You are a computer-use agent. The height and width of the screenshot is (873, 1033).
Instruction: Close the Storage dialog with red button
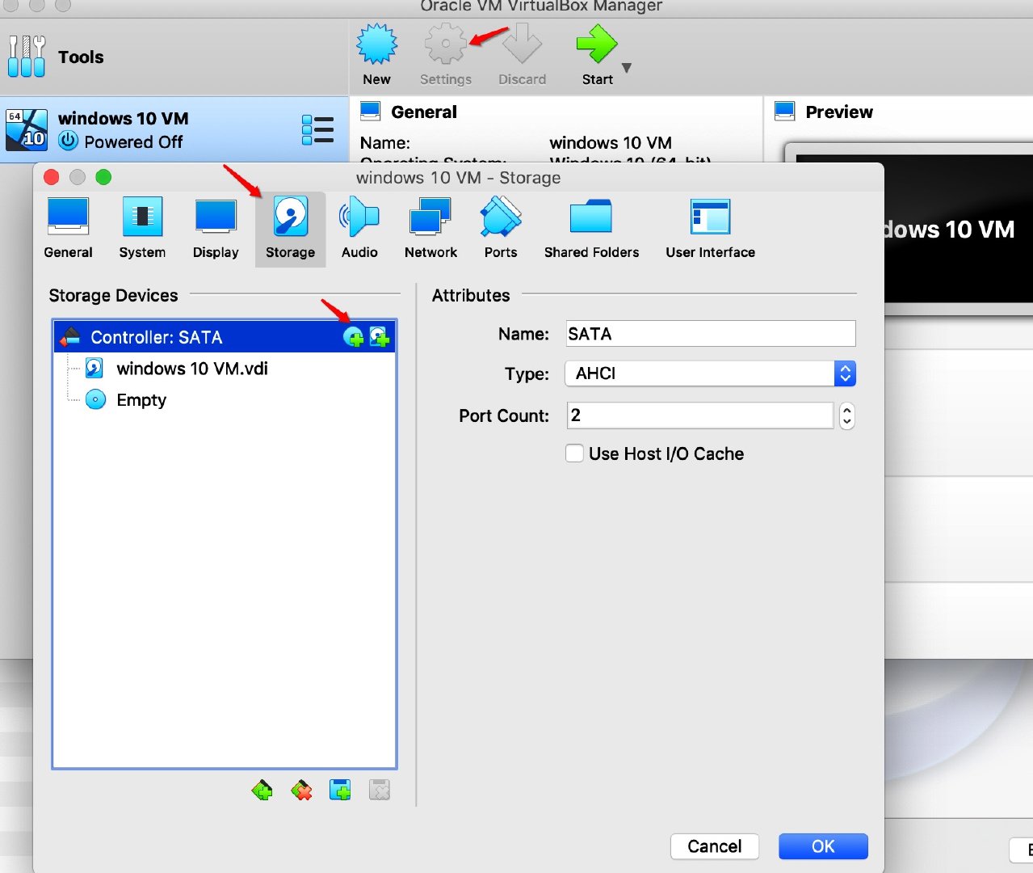point(52,177)
